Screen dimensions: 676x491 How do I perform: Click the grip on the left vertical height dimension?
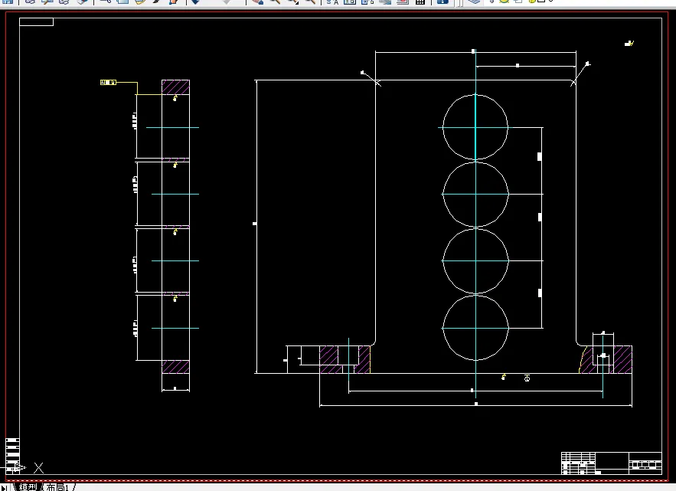click(x=254, y=224)
